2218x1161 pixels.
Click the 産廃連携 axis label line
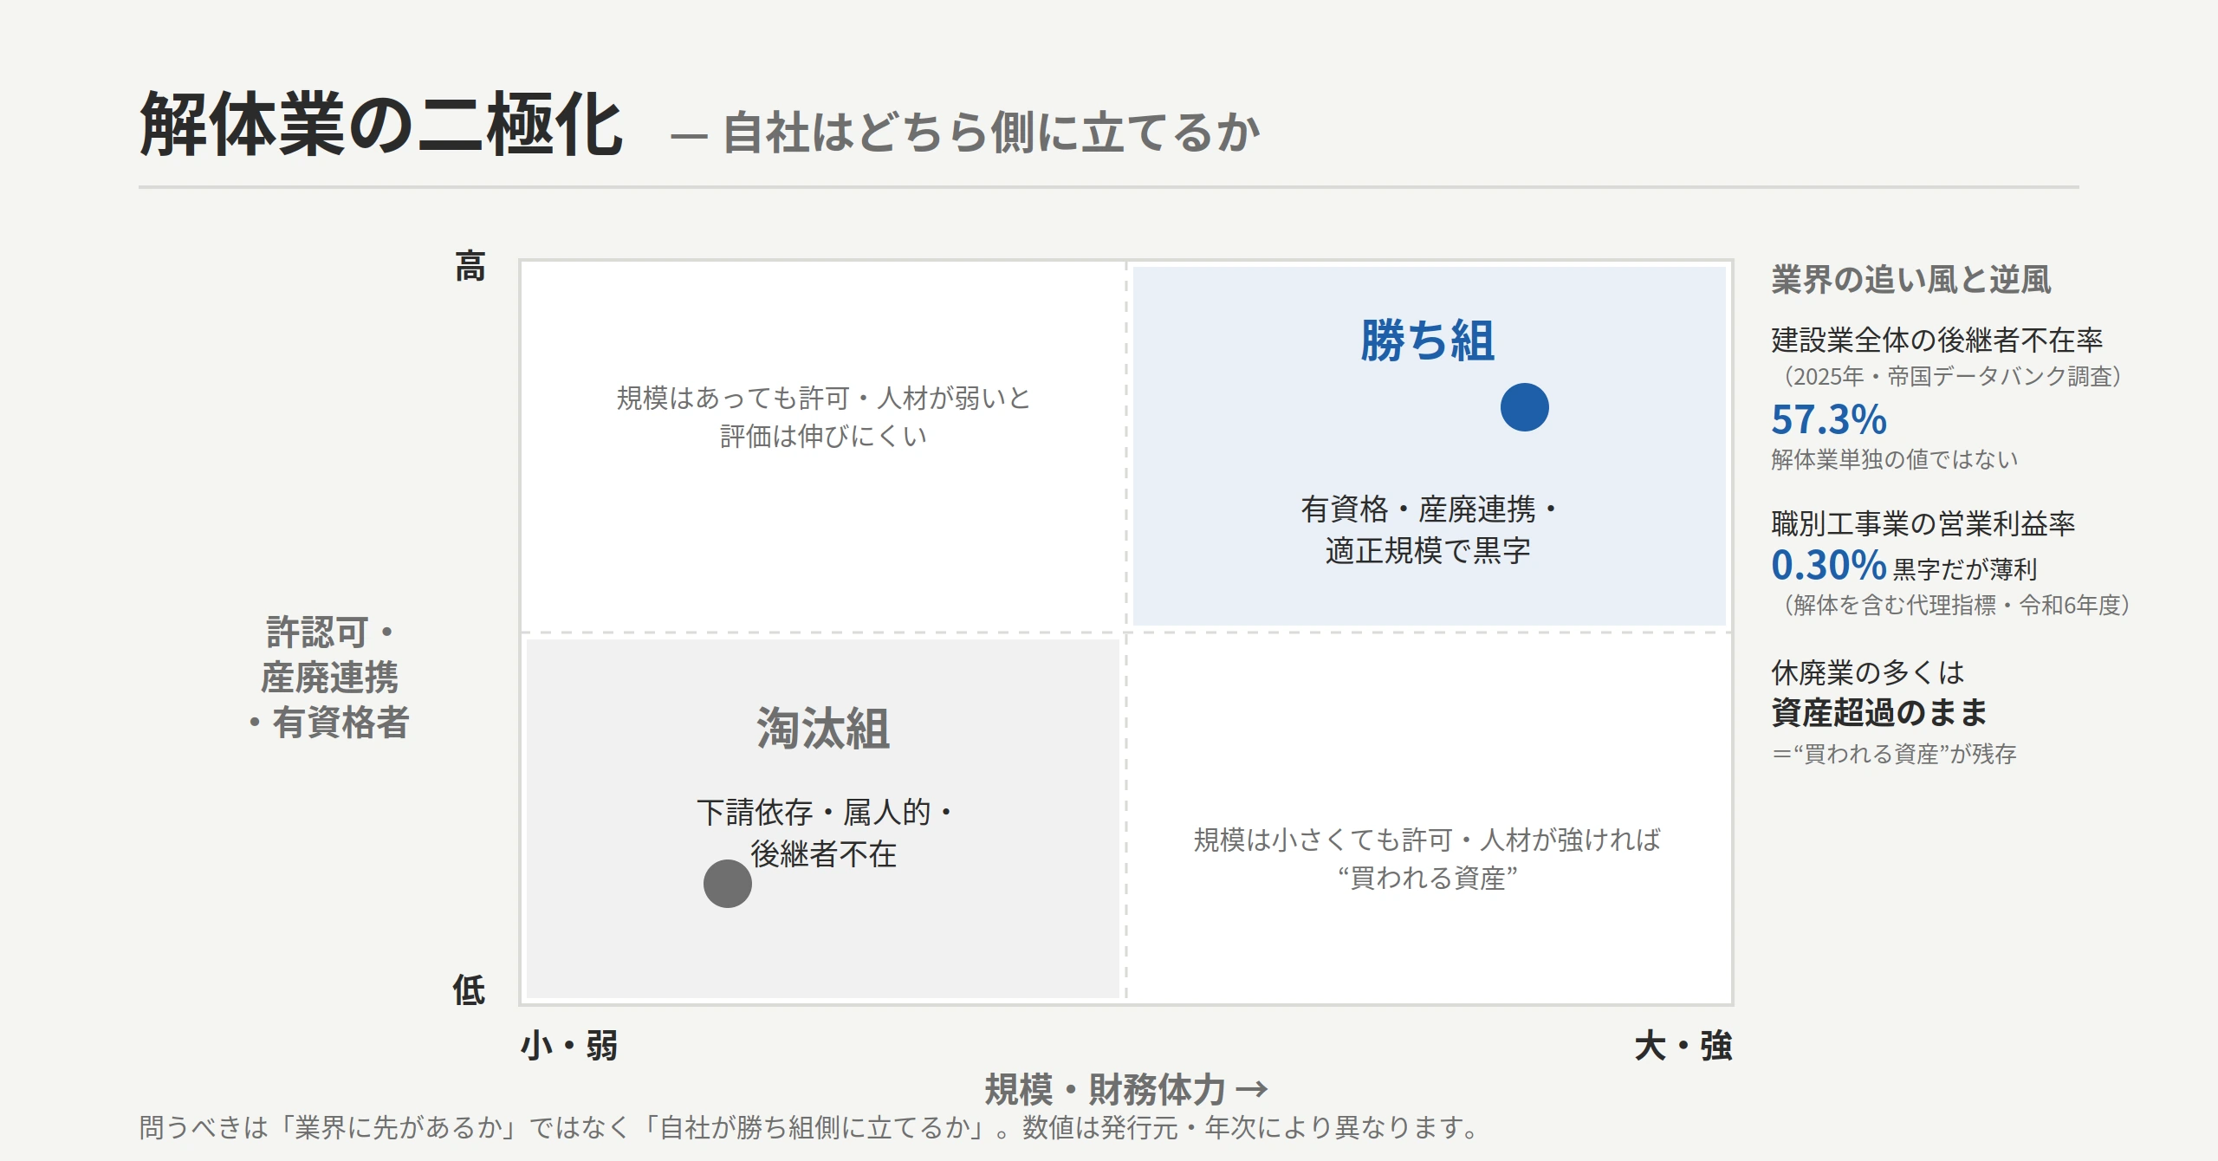(x=329, y=678)
